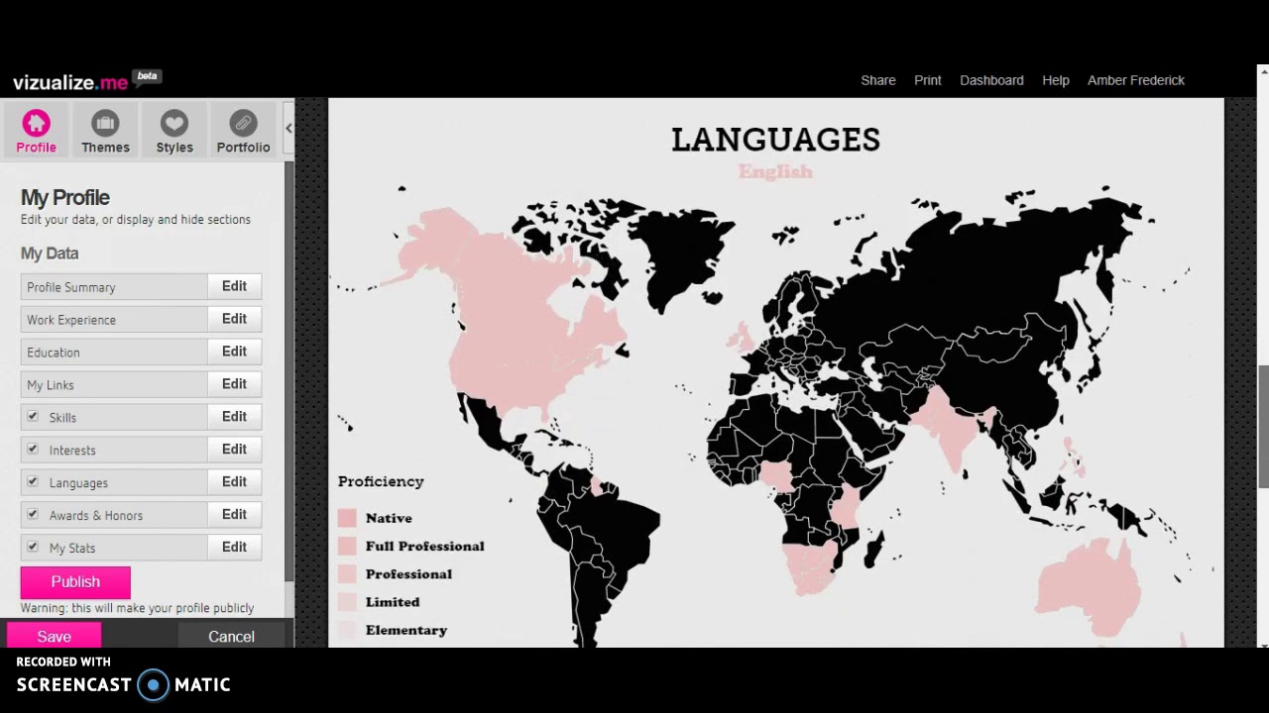Uncheck the Skills visibility checkbox
1269x713 pixels.
point(33,417)
